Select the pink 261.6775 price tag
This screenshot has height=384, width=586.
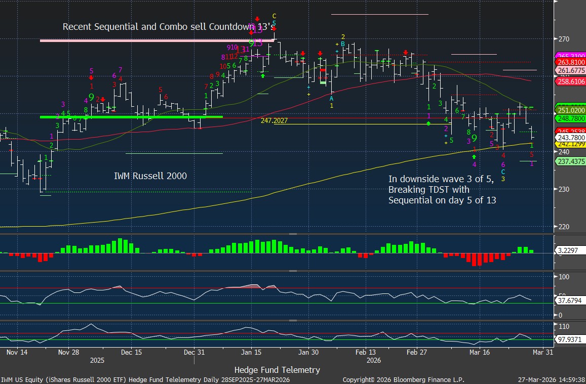click(571, 70)
